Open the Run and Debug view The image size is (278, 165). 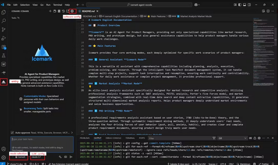3,38
